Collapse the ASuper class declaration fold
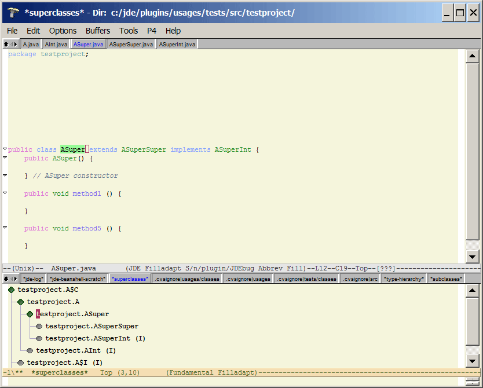 click(5, 149)
